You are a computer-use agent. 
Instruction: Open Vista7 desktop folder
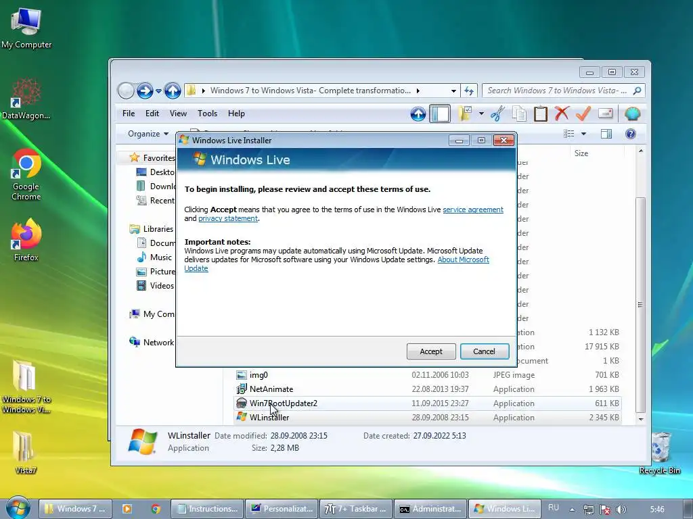point(25,453)
